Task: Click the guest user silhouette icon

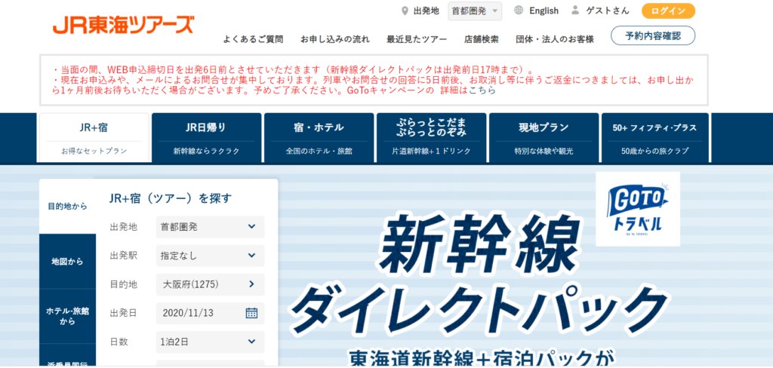Action: point(574,11)
